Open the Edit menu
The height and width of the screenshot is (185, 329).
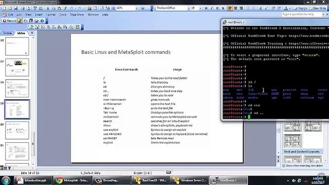(x=19, y=15)
